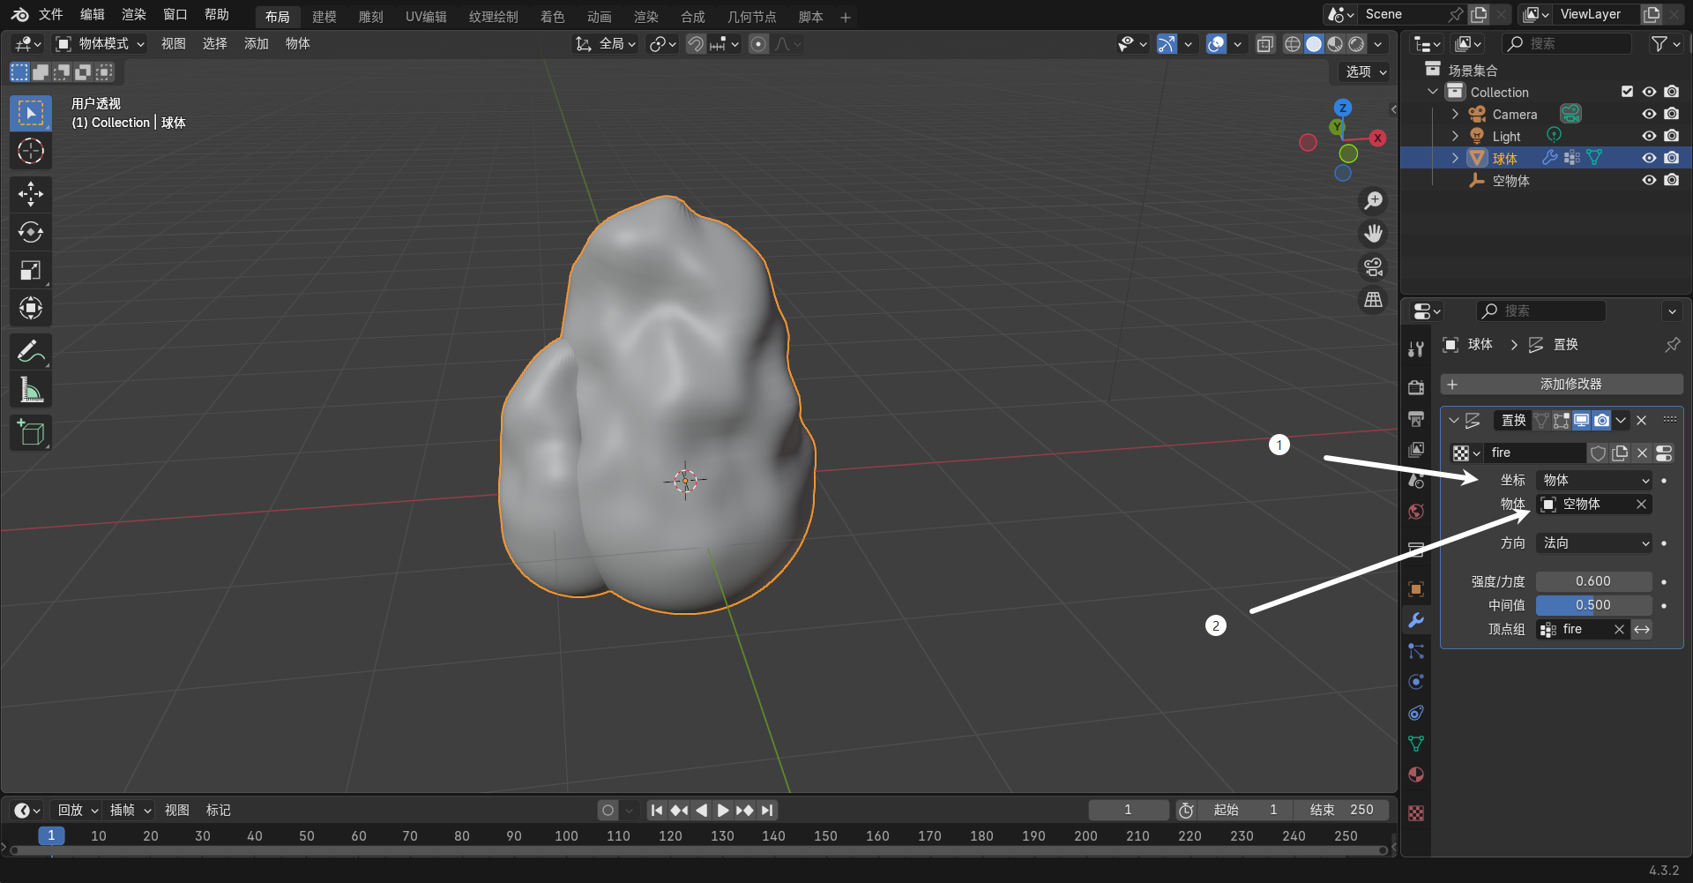Expand the 球体 item in outliner

[1455, 158]
